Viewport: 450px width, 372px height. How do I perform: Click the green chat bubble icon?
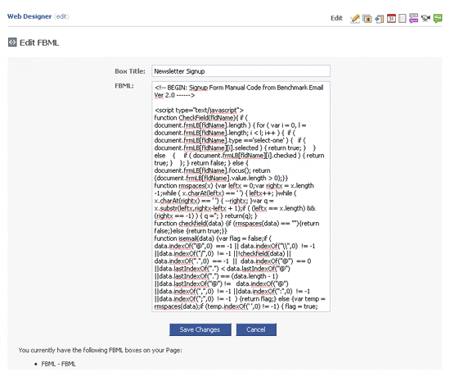point(438,19)
